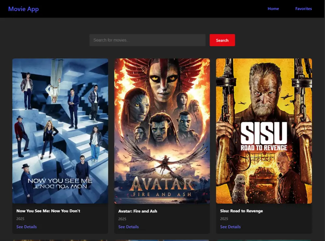325x241 pixels.
Task: Click the 2025 year under Avatar: Fire and Ash
Action: (x=122, y=219)
